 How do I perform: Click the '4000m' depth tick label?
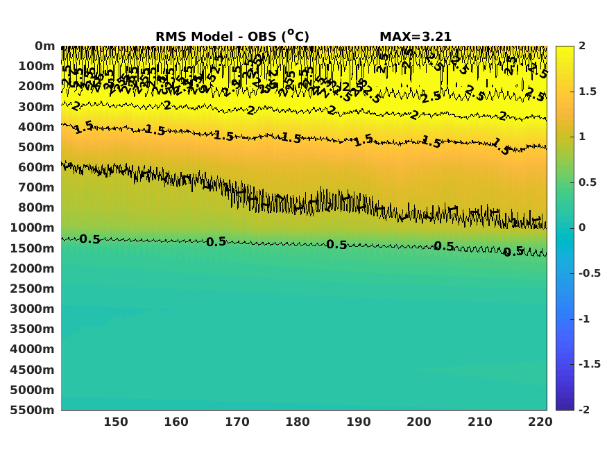coord(33,349)
